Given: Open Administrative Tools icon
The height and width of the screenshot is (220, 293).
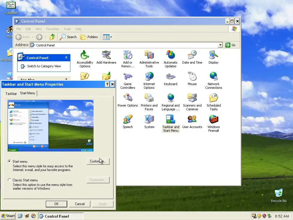Looking at the screenshot, I should point(149,59).
